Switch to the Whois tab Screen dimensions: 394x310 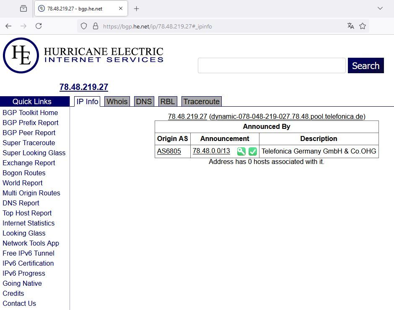pos(117,102)
